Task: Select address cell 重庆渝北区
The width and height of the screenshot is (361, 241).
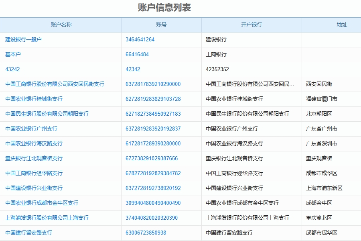Action: pos(319,218)
